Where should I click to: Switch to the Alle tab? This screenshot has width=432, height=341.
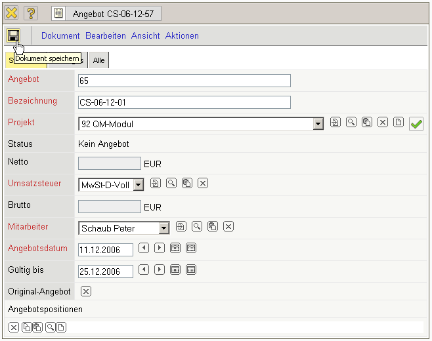(98, 60)
